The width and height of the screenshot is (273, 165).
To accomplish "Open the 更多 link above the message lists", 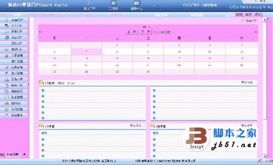I will (247, 82).
